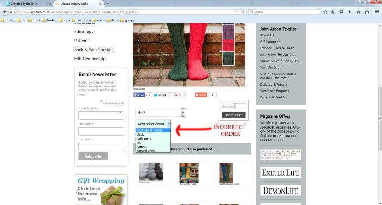Reload the page with the refresh icon
Image resolution: width=382 pixels, height=205 pixels.
coord(243,12)
